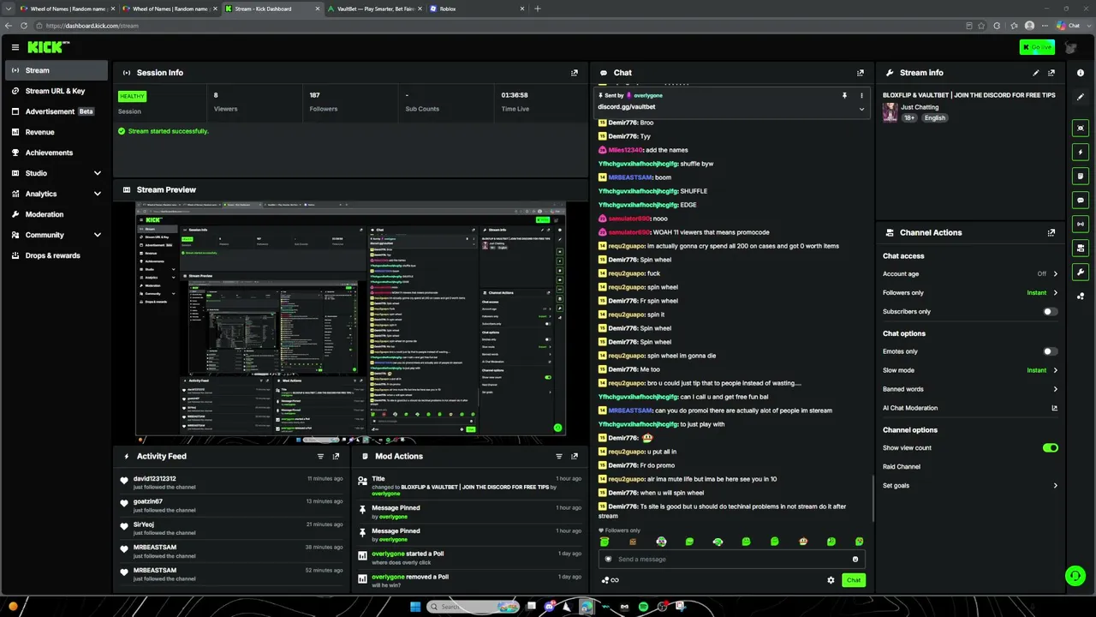Click the Windows taskbar search box
Image resolution: width=1096 pixels, height=617 pixels.
(473, 607)
